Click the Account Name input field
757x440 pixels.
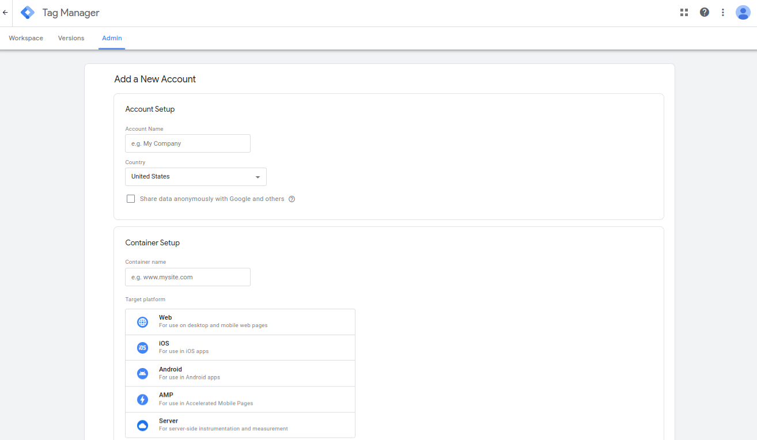point(187,143)
